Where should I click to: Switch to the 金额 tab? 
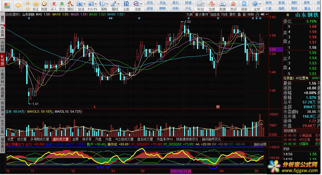click(75, 139)
